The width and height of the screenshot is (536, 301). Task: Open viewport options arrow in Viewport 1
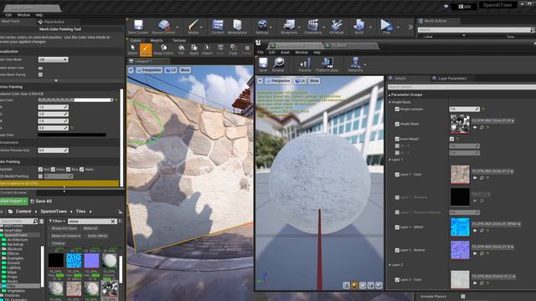pyautogui.click(x=131, y=70)
